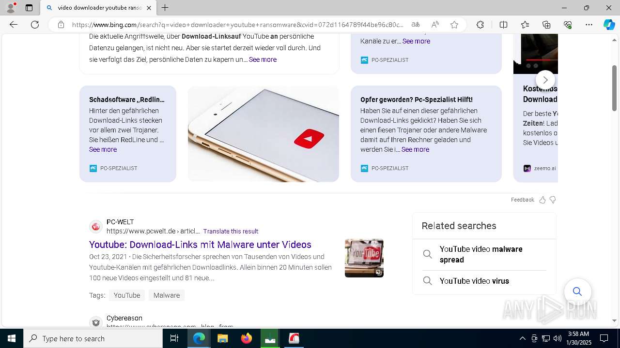This screenshot has width=620, height=348.
Task: Open the tab actions menu icon
Action: click(29, 8)
